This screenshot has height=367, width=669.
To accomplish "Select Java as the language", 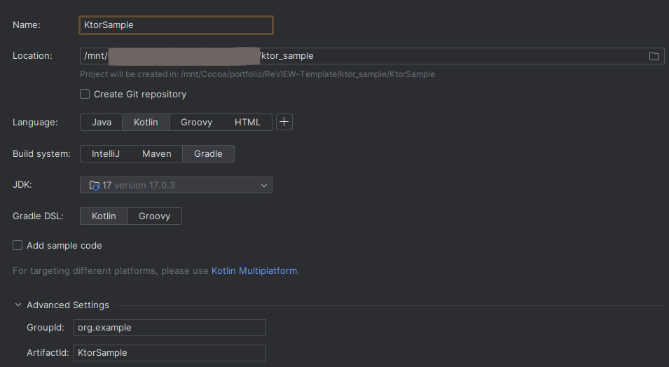I will click(x=102, y=123).
